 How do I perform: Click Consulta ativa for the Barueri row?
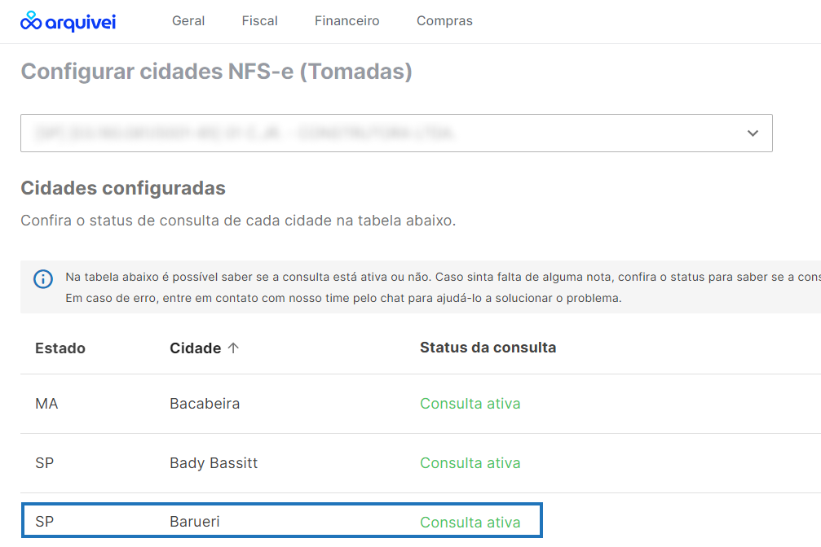(x=470, y=522)
